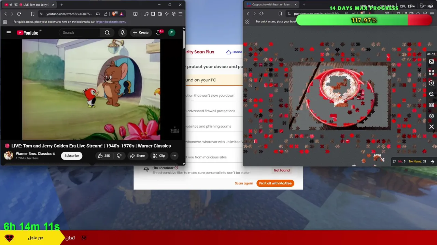
Task: Bookmark the puzzle page
Action: (280, 14)
